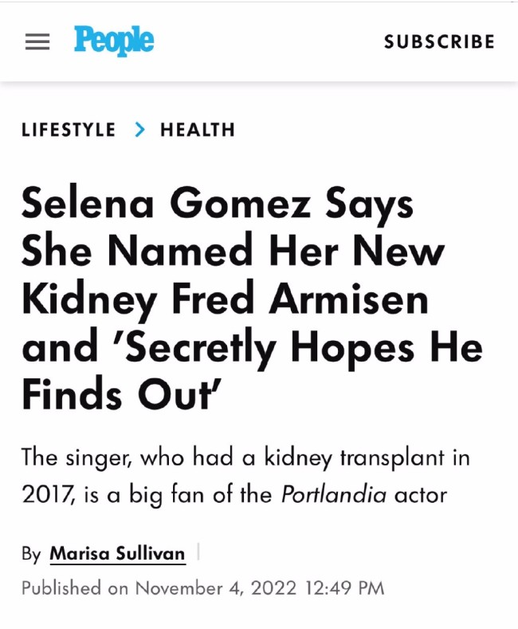This screenshot has width=518, height=629.
Task: Open the hamburger navigation menu
Action: 37,42
